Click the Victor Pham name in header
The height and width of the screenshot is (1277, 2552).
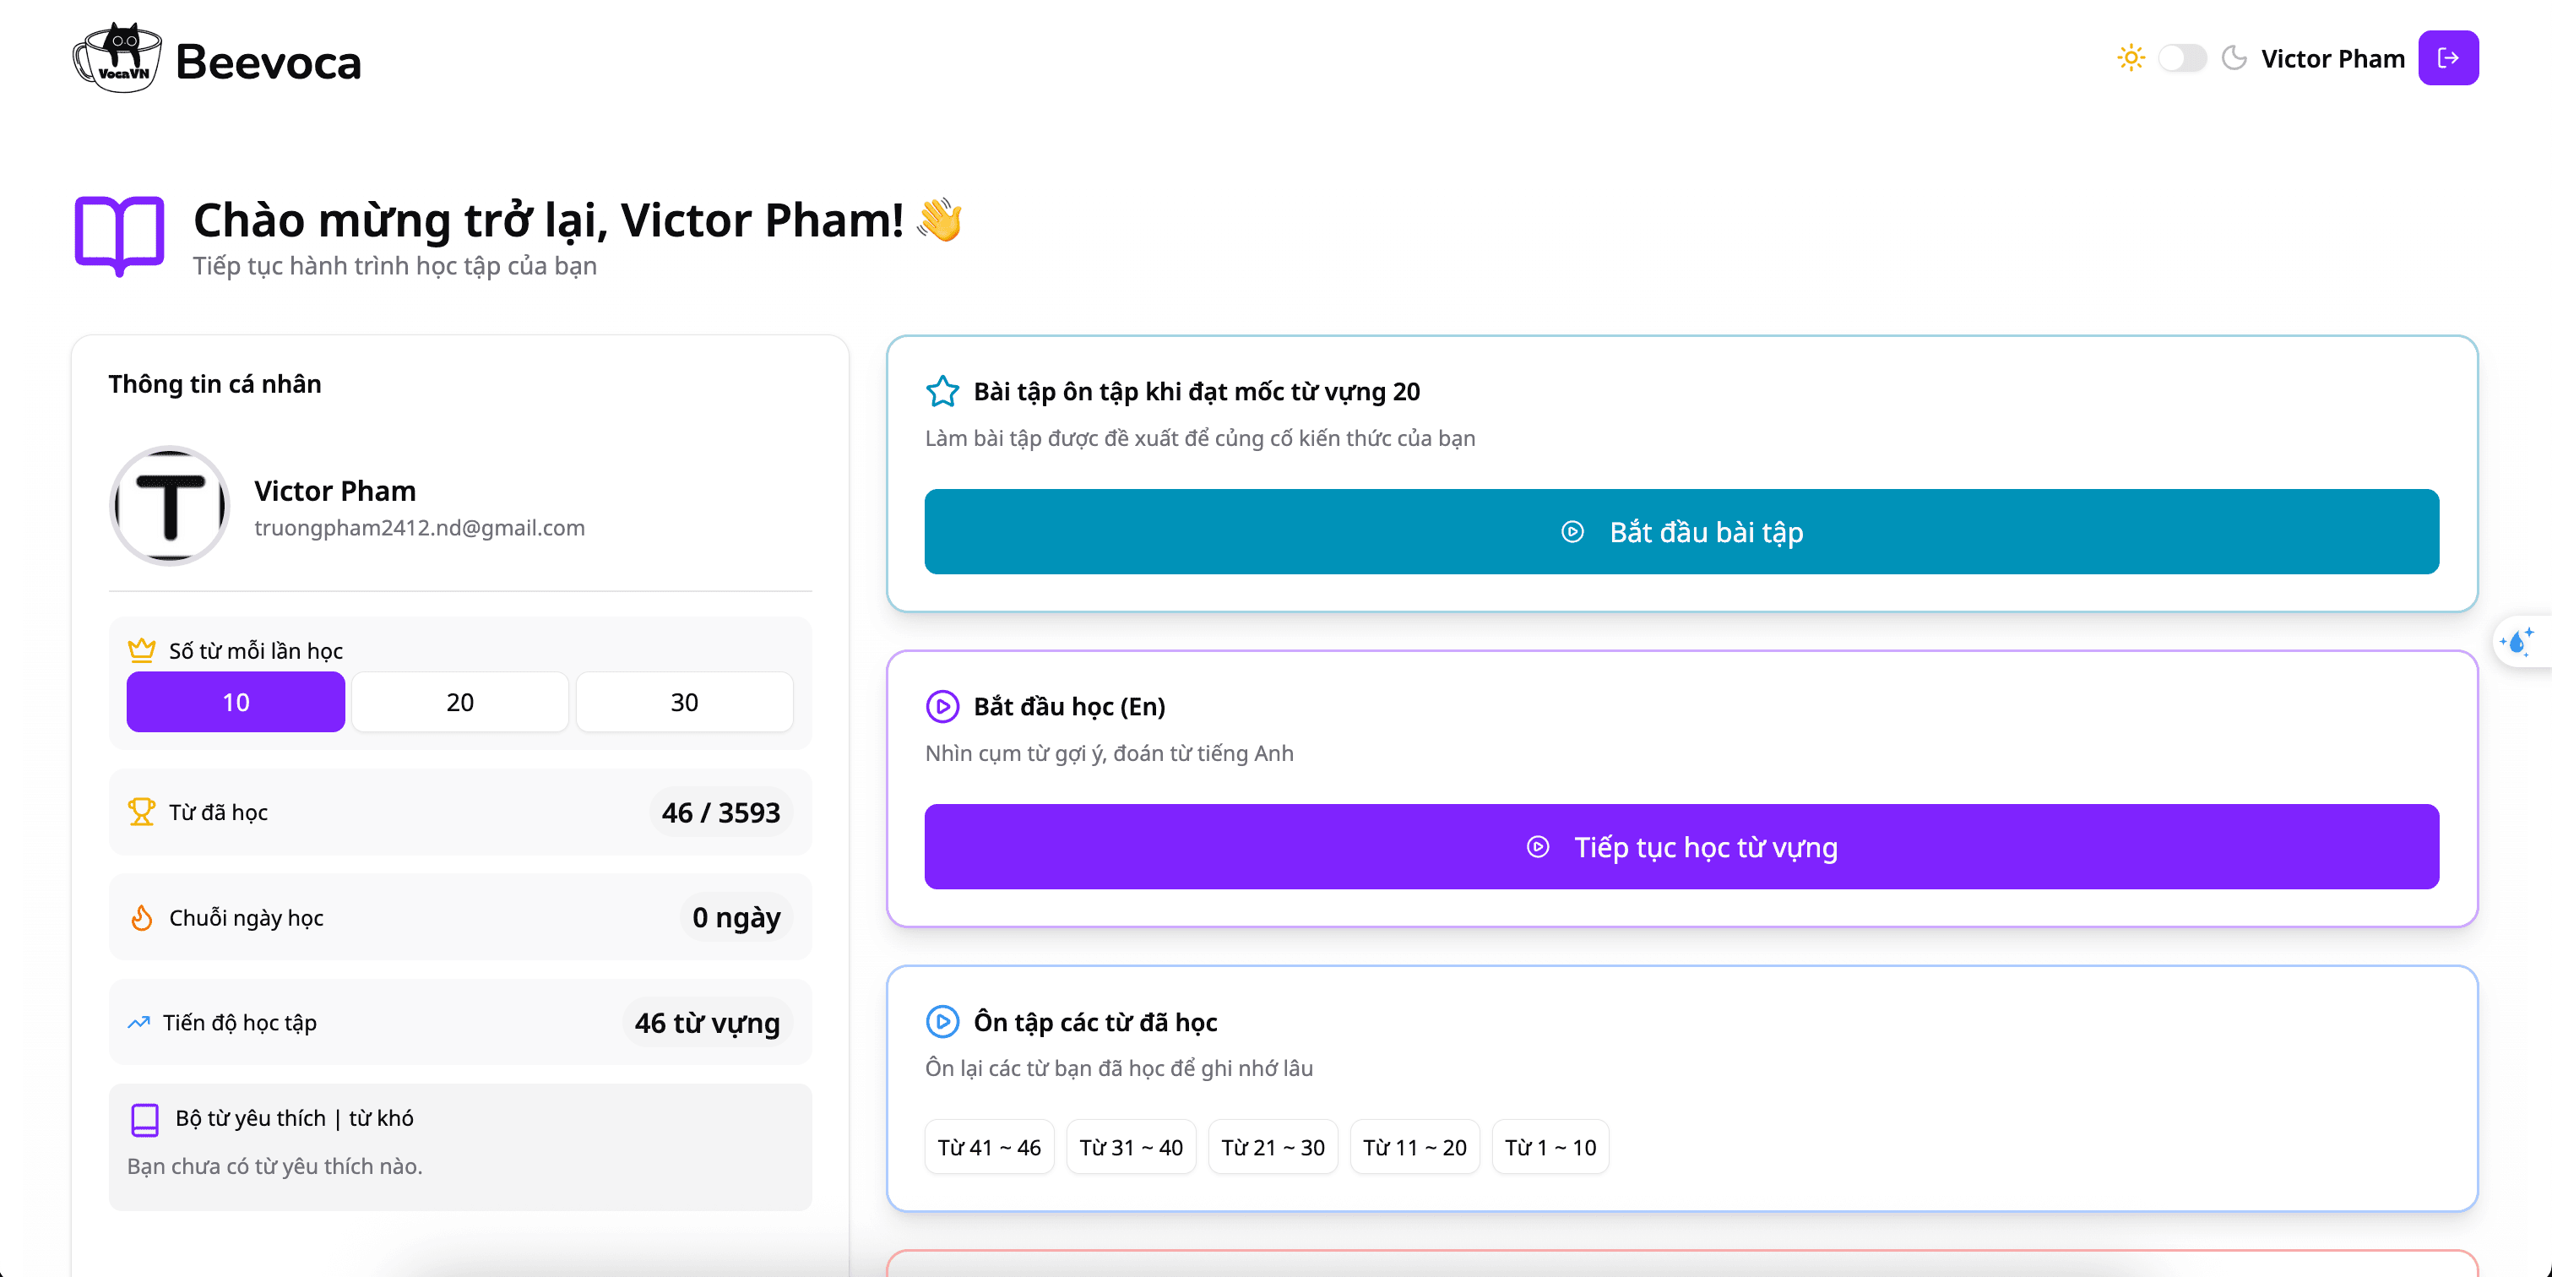click(x=2332, y=58)
